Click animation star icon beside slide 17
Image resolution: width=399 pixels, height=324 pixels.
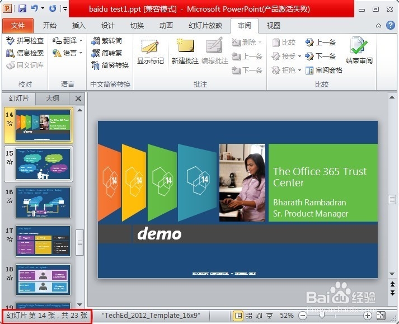[10, 239]
